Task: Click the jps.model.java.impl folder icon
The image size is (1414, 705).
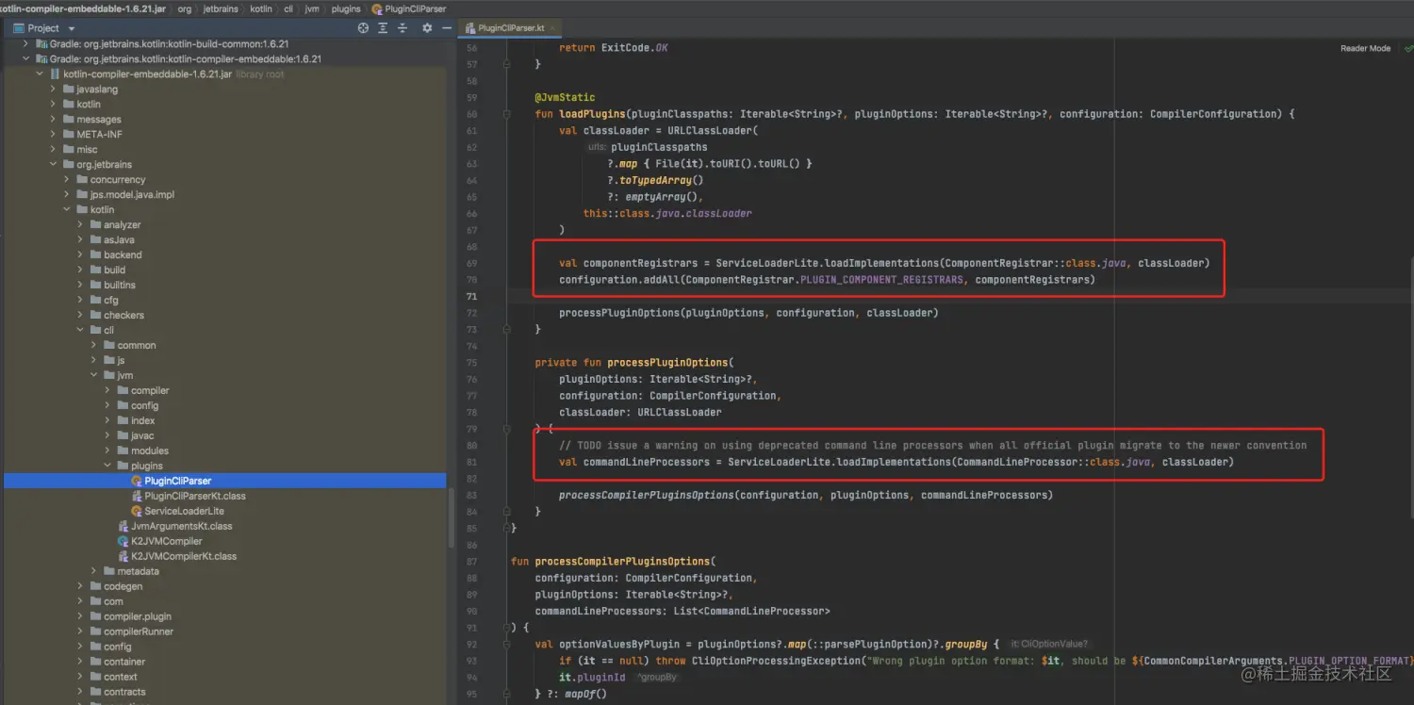Action: (x=82, y=194)
